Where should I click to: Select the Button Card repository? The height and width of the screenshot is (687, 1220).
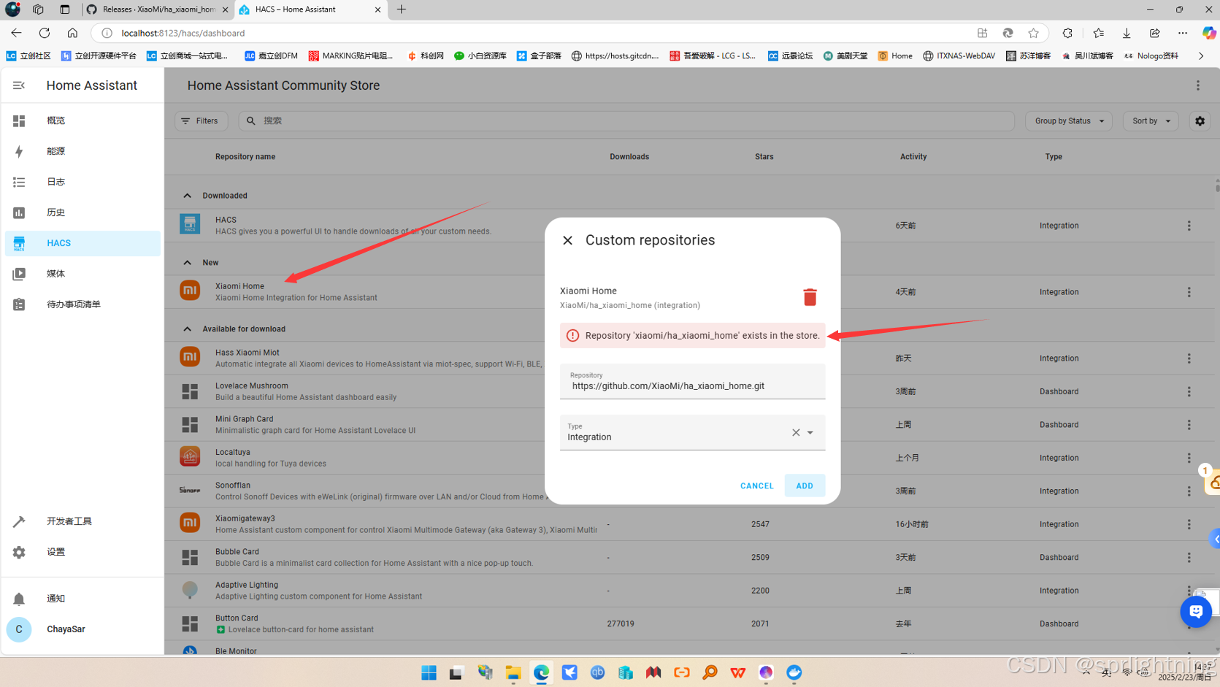pyautogui.click(x=690, y=623)
